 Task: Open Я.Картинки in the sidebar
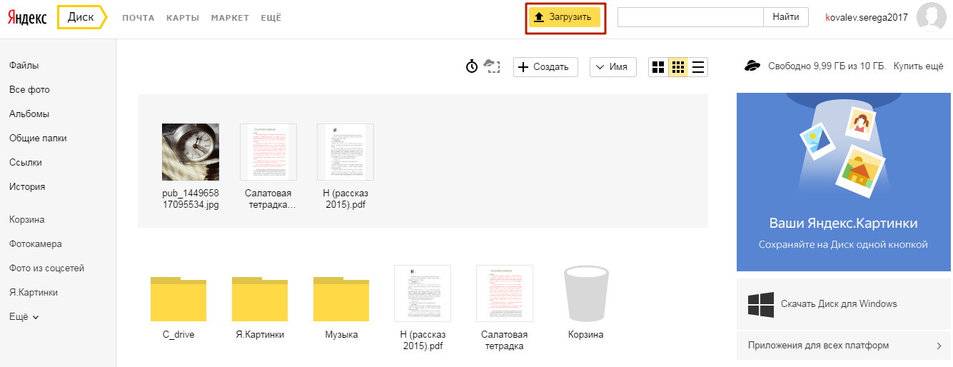click(x=34, y=293)
